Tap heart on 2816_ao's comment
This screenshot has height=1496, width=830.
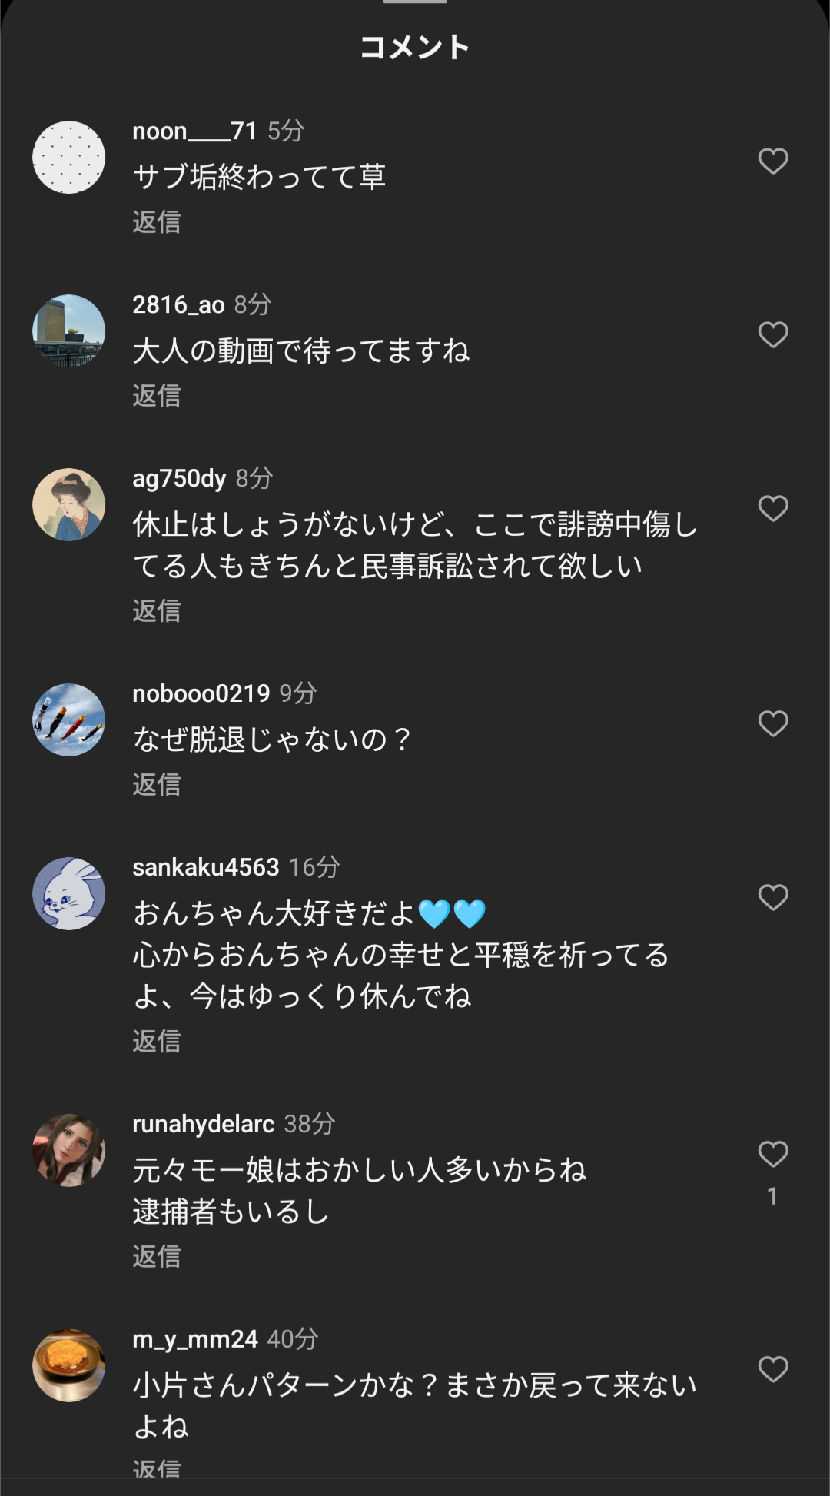(x=773, y=335)
